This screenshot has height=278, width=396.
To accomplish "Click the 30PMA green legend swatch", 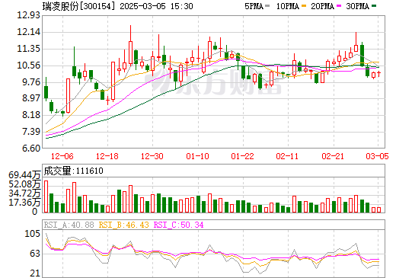I will [374, 6].
